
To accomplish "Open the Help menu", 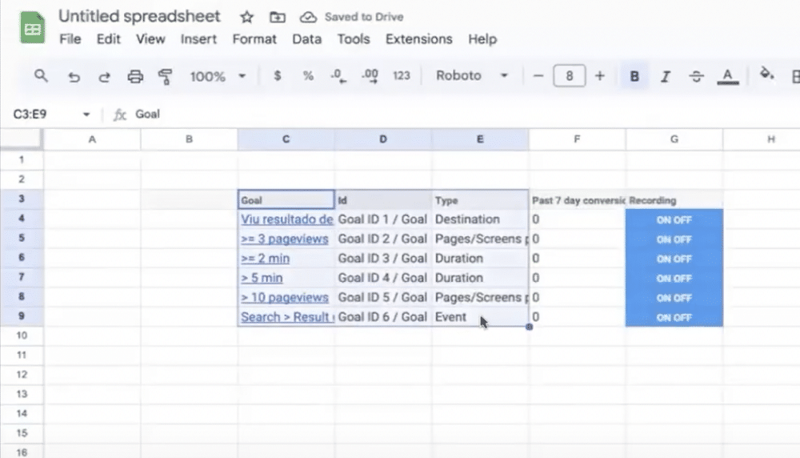I will [482, 39].
